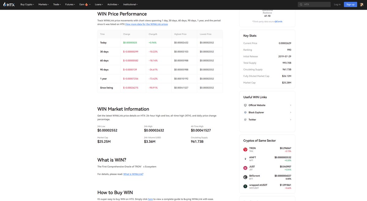367x201 pixels.
Task: Select the AINFT coin logo
Action: pos(245,159)
